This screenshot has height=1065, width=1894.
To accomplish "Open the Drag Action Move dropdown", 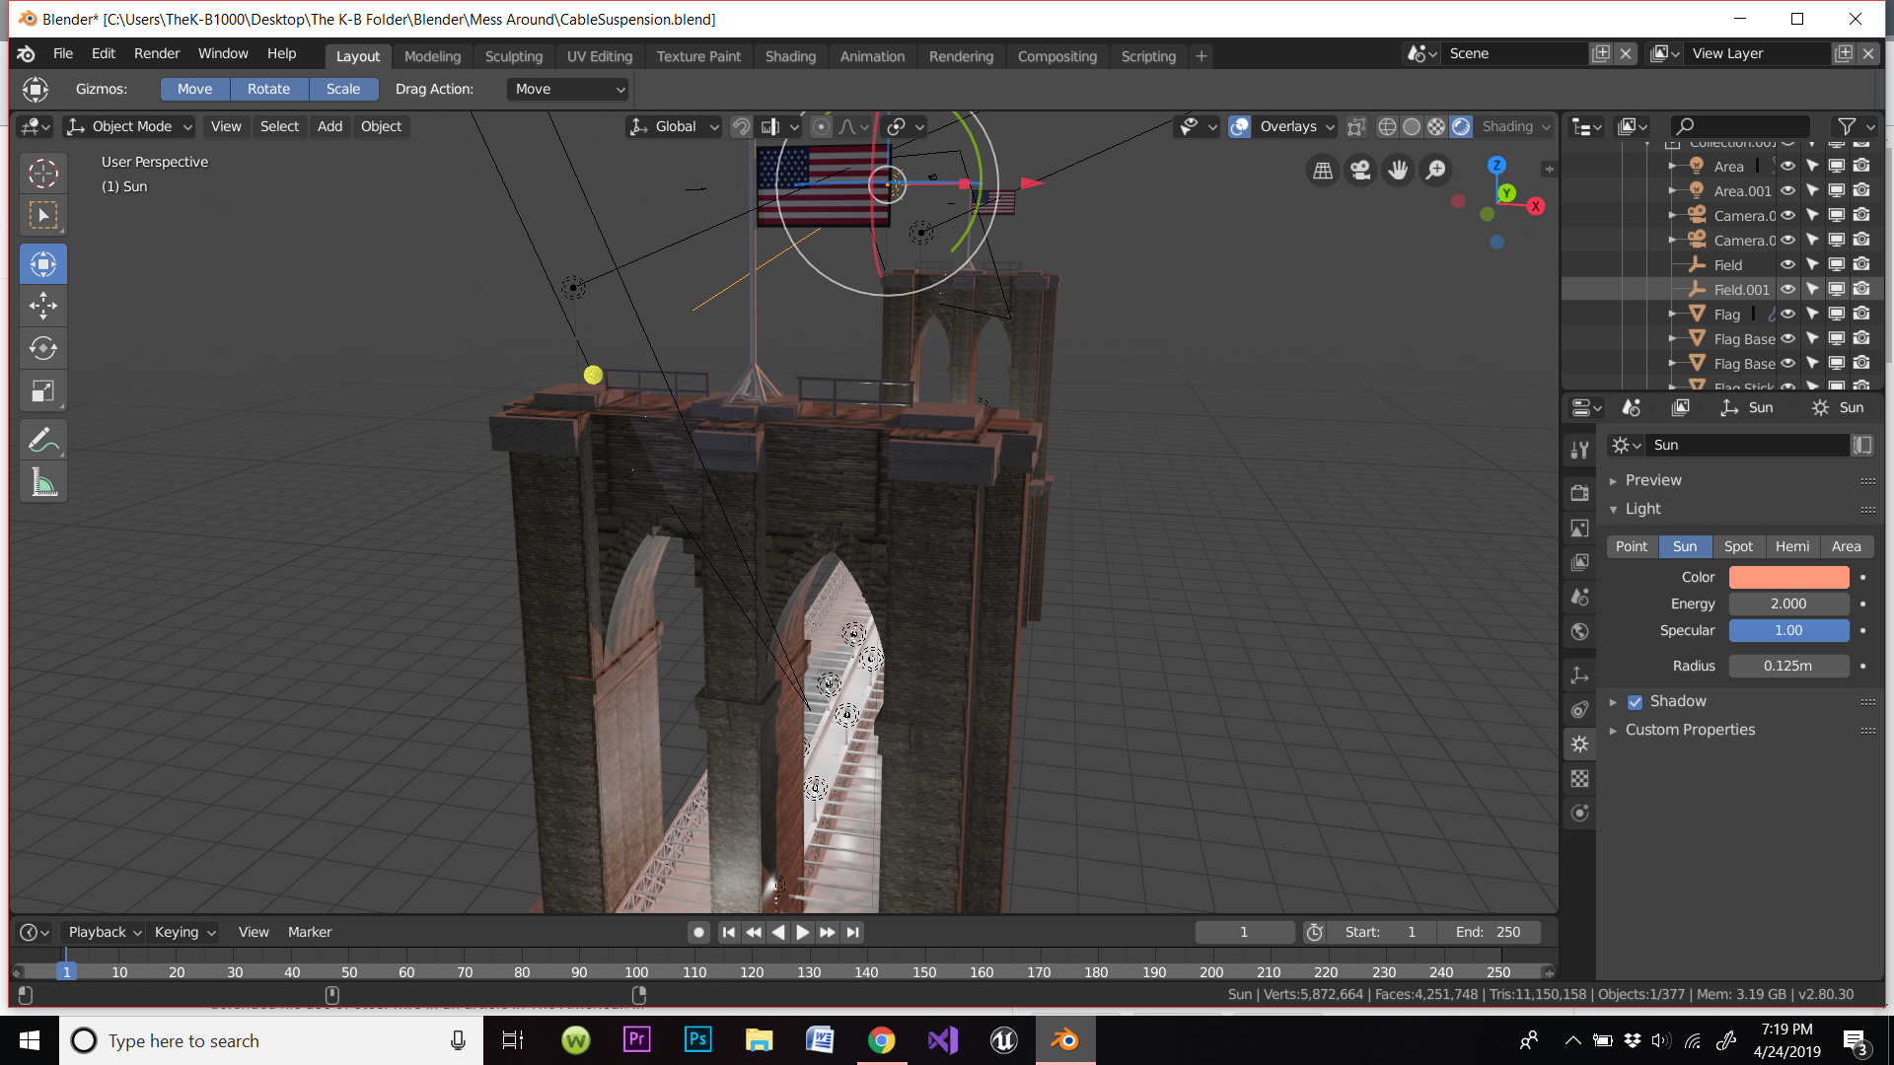I will click(x=569, y=89).
